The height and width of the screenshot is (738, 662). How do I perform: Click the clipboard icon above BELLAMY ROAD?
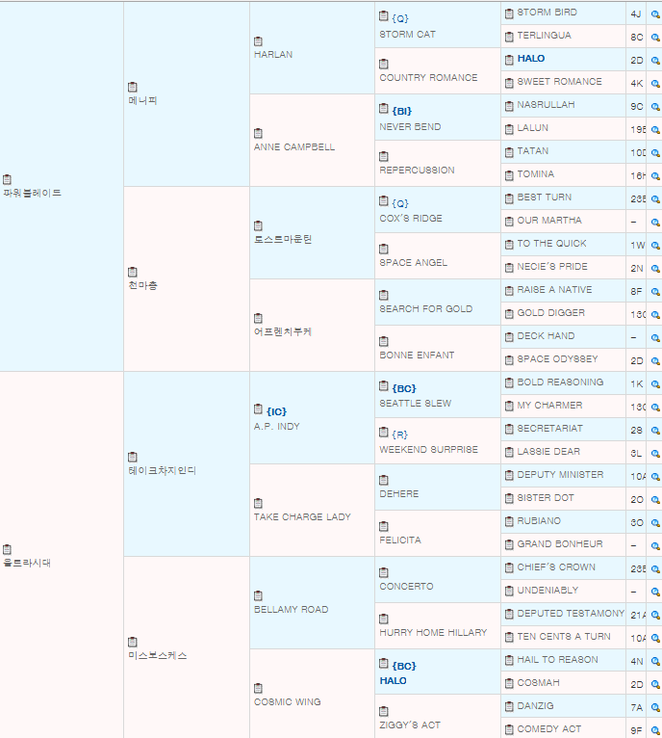coord(258,595)
